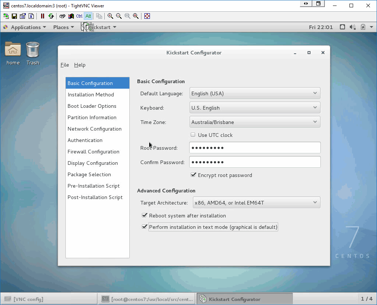Click the Kickstart Configurator taskbar button
This screenshot has height=305, width=377.
point(244,299)
